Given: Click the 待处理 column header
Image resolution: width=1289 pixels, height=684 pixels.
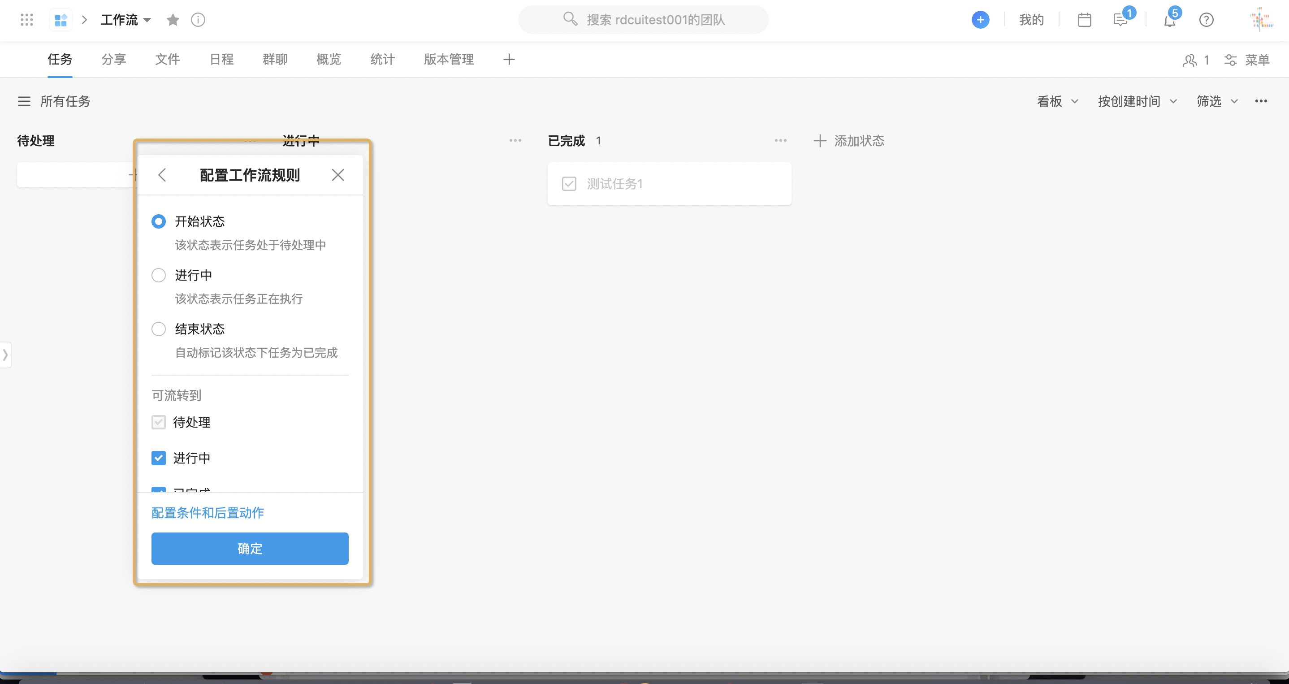Looking at the screenshot, I should [x=35, y=141].
